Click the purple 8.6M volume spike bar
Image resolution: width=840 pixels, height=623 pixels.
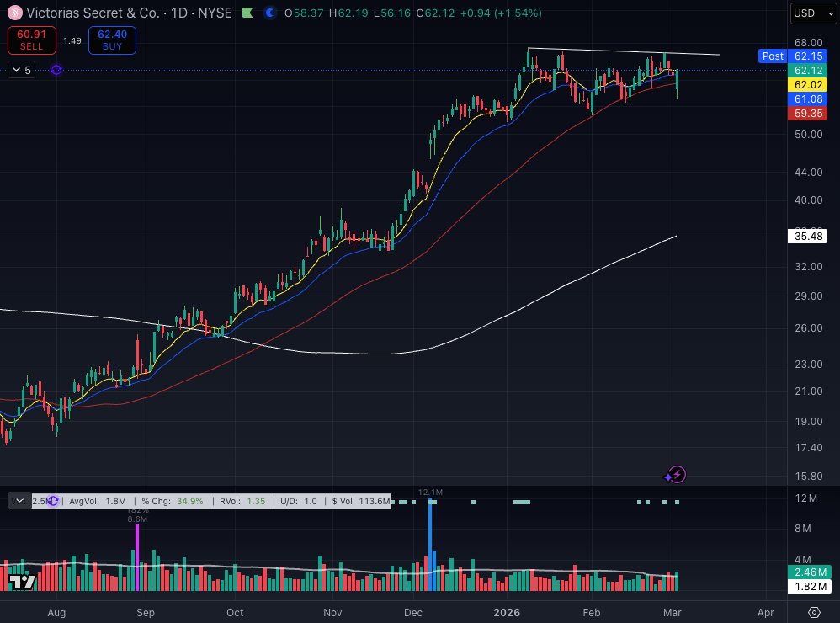pyautogui.click(x=137, y=557)
